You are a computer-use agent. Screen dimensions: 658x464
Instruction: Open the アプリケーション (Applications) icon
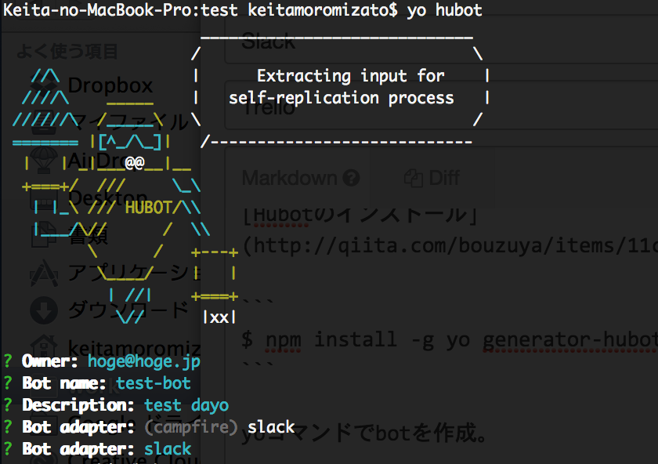coord(45,274)
